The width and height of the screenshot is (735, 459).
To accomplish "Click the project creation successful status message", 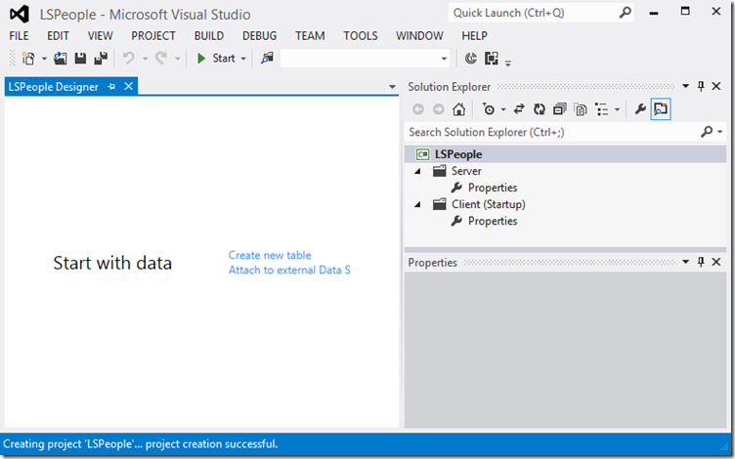I will pyautogui.click(x=140, y=443).
